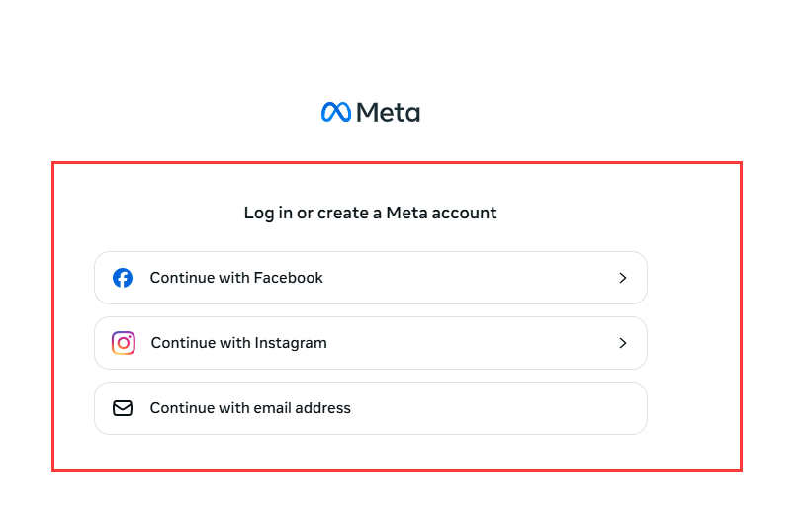807x519 pixels.
Task: Expand Facebook option via its right chevron
Action: [x=623, y=278]
